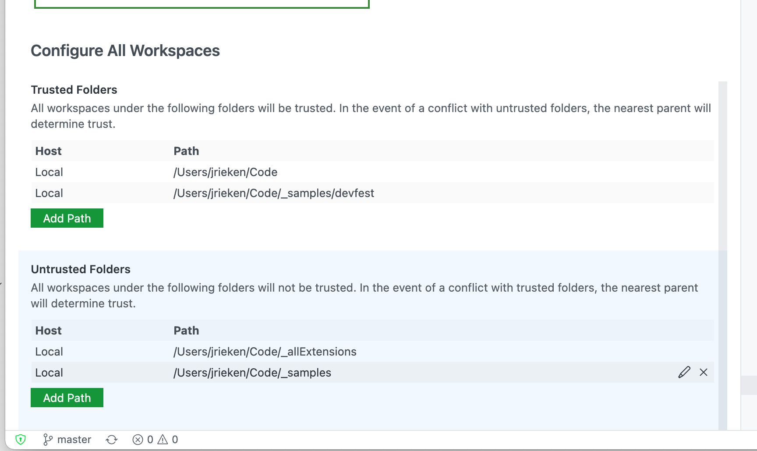Click Add Path under Trusted Folders
Image resolution: width=757 pixels, height=451 pixels.
pyautogui.click(x=67, y=218)
